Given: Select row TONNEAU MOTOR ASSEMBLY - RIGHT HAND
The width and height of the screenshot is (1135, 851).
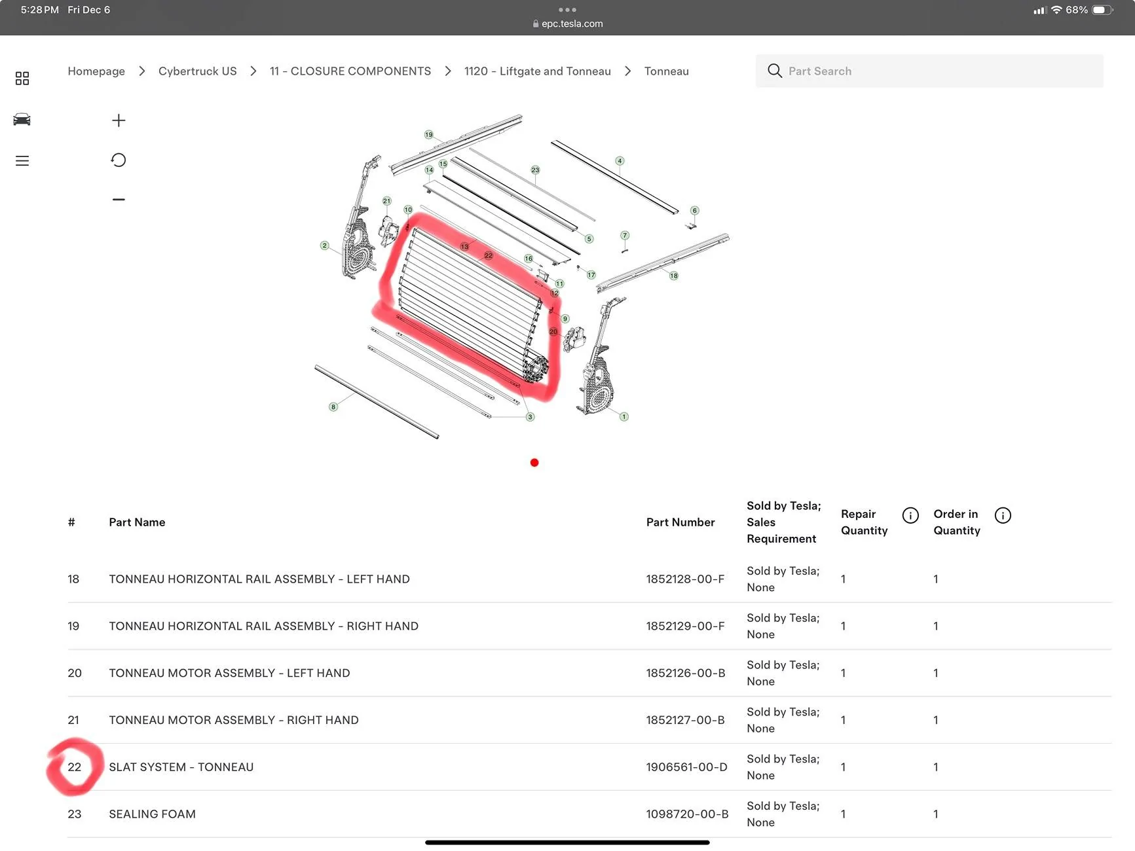Looking at the screenshot, I should click(x=589, y=720).
